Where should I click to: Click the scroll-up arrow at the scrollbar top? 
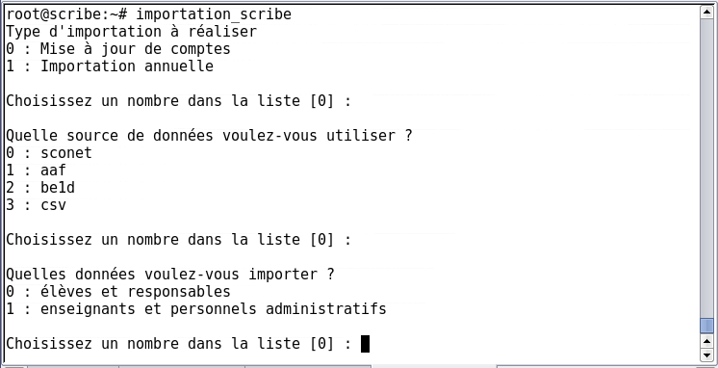pos(706,12)
